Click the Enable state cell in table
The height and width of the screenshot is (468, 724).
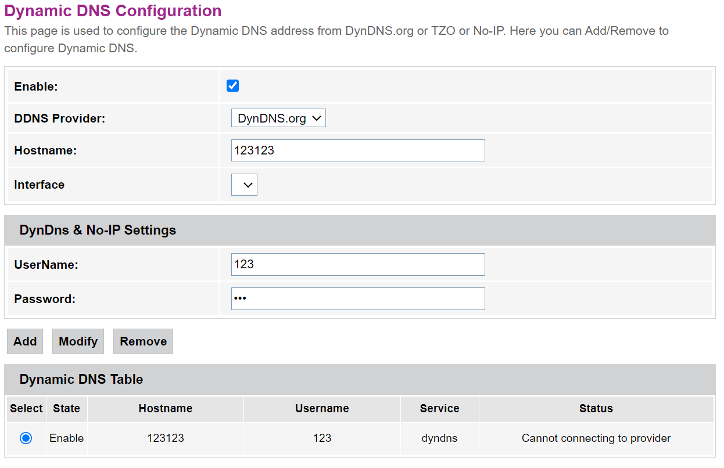[x=66, y=438]
